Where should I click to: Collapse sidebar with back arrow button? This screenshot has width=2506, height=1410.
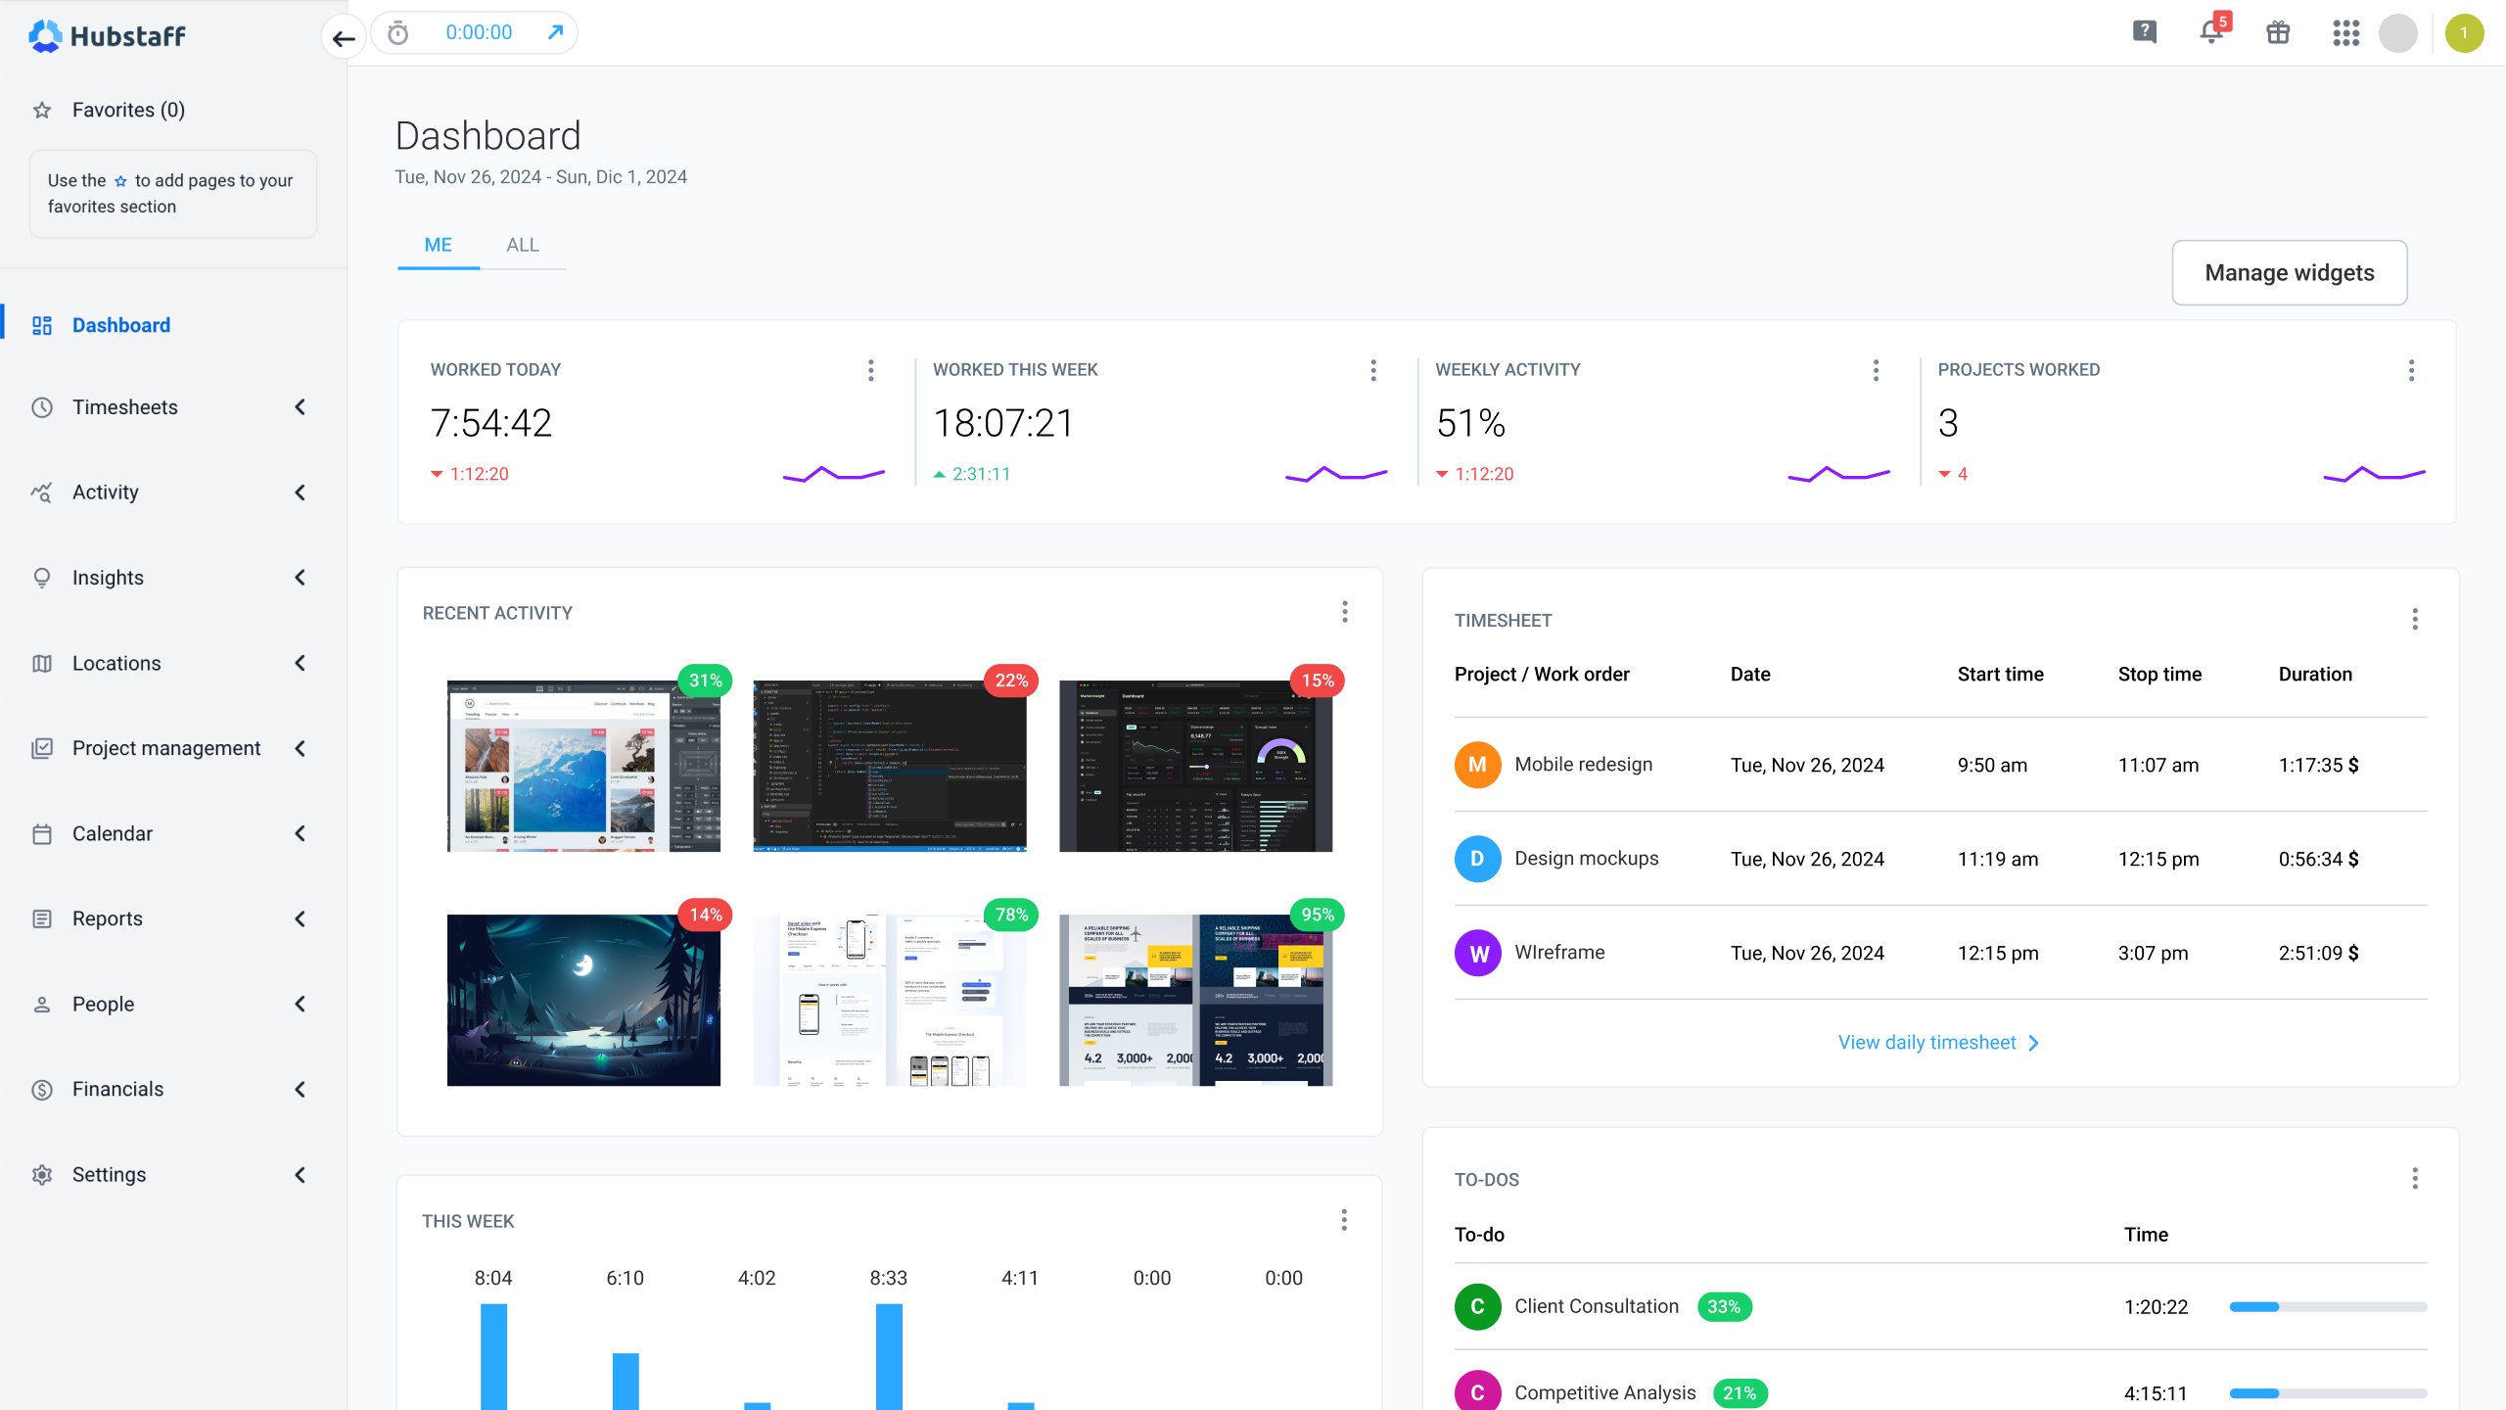click(343, 38)
